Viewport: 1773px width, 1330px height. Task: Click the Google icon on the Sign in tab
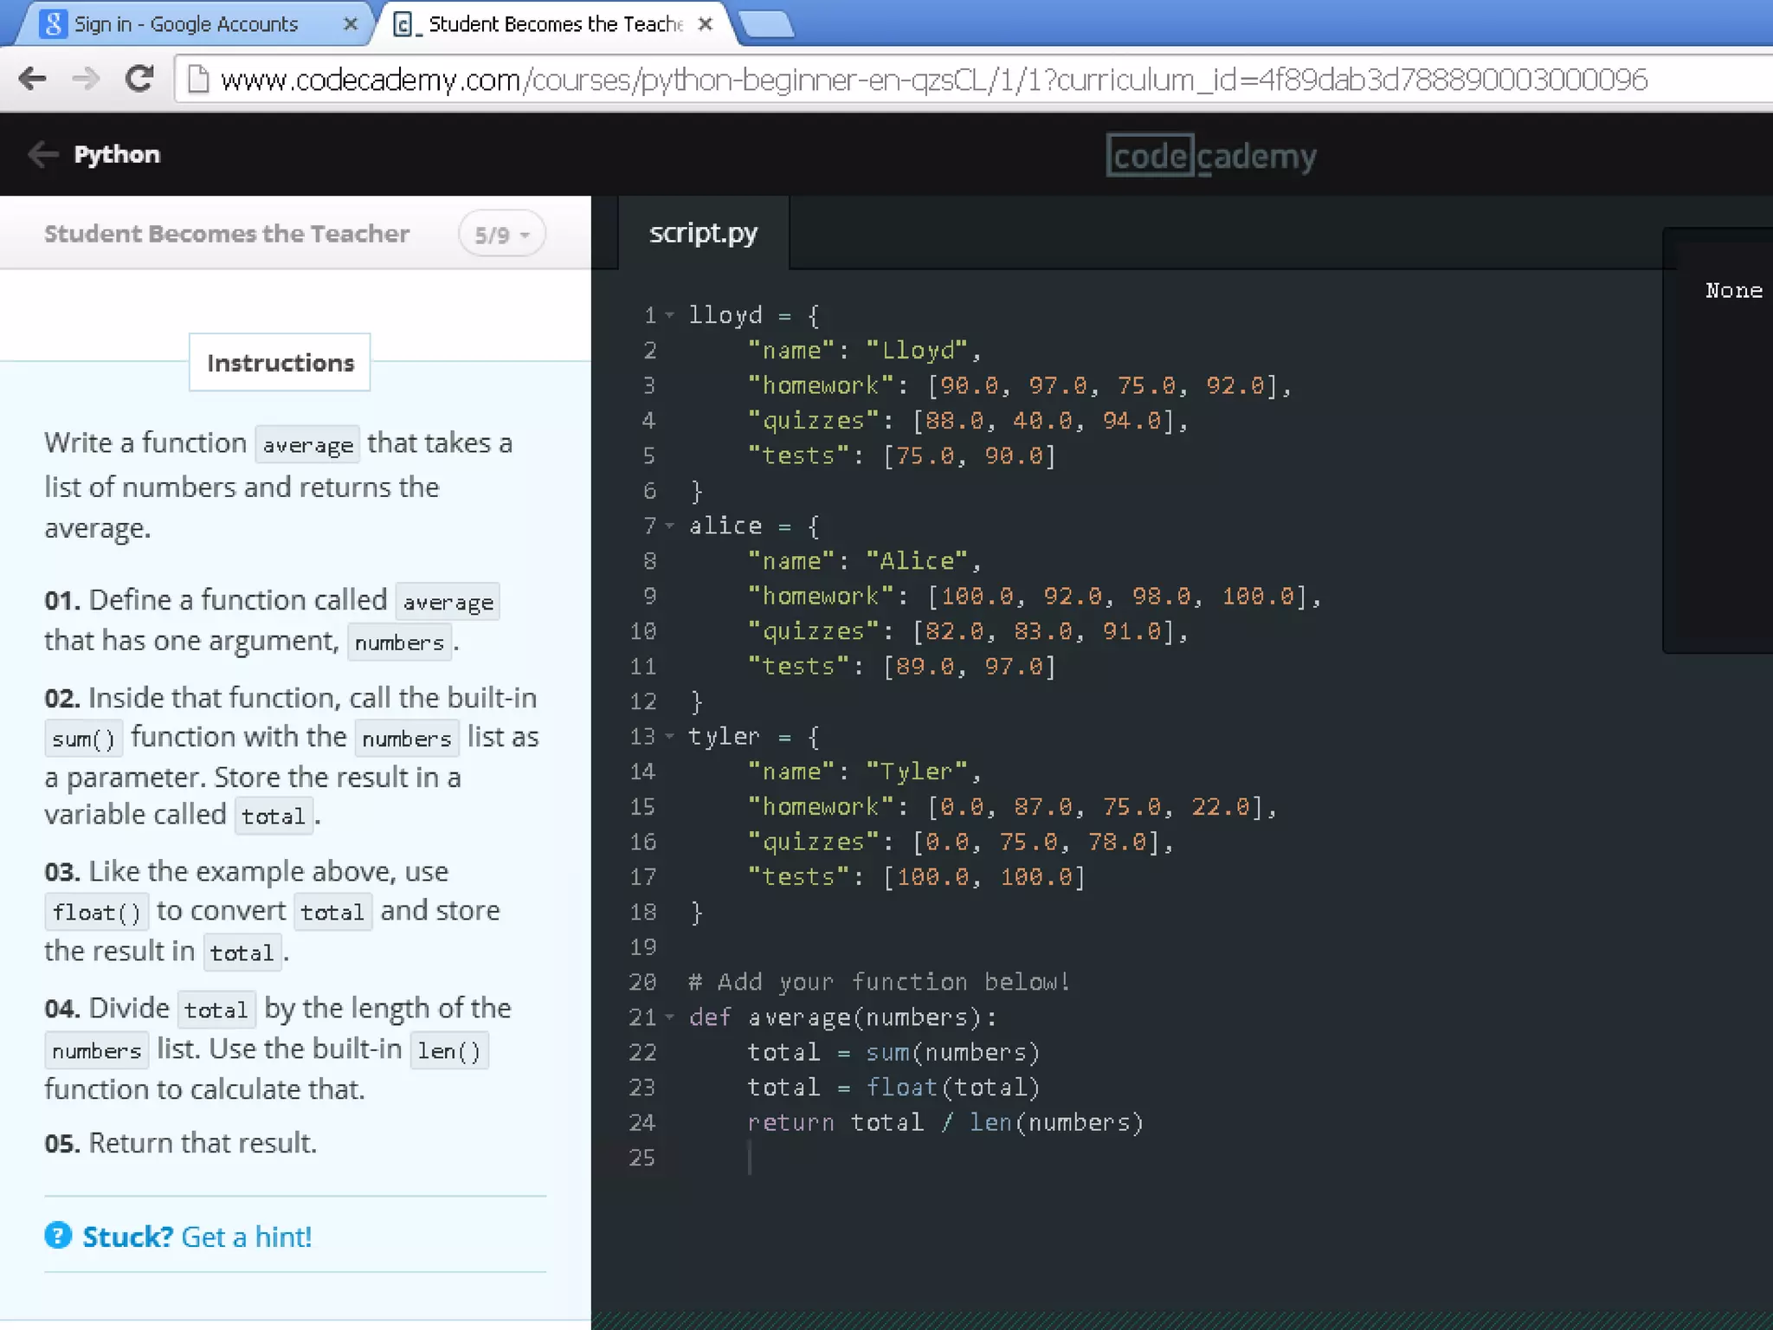point(53,23)
